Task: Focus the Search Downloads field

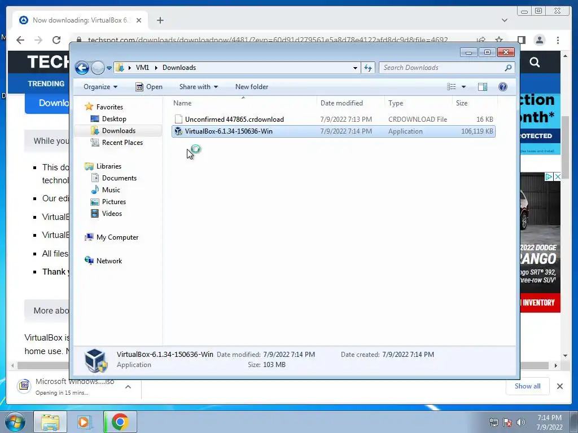Action: 446,68
